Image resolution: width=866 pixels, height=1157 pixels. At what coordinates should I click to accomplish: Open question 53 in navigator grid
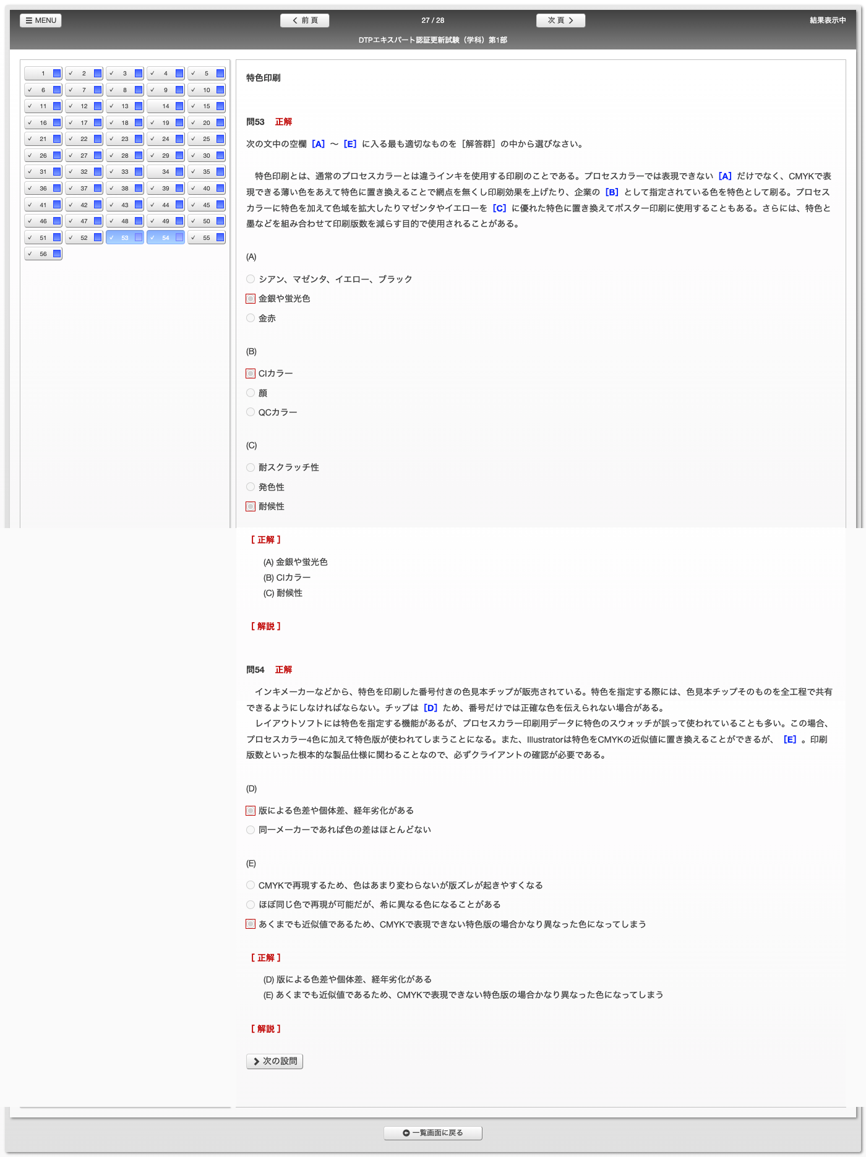click(x=124, y=237)
